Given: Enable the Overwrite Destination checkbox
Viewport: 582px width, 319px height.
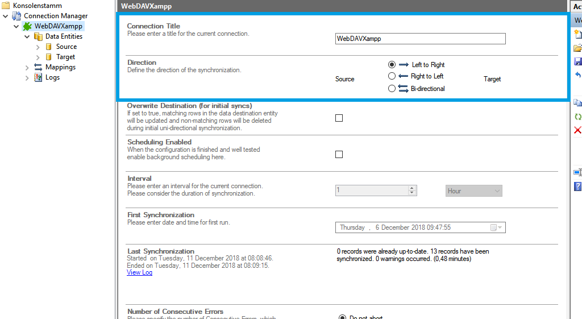Looking at the screenshot, I should pos(339,118).
